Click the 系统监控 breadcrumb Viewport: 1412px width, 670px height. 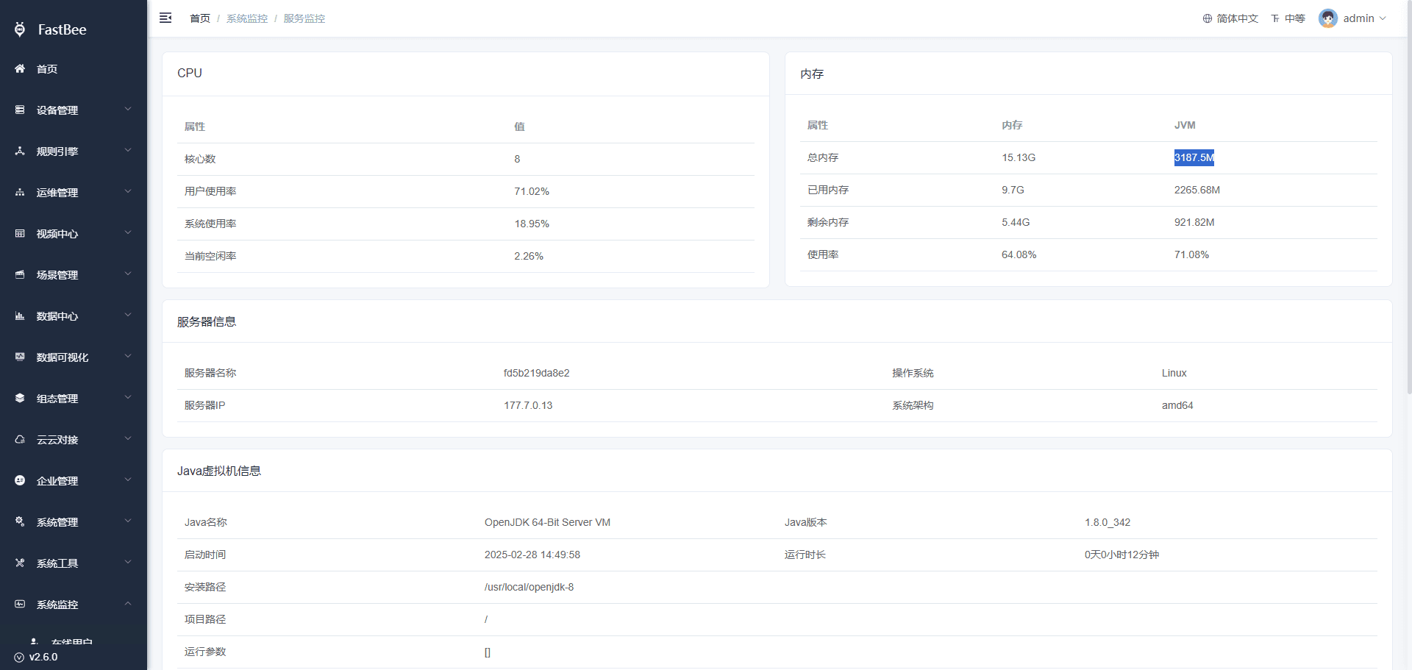pyautogui.click(x=247, y=18)
